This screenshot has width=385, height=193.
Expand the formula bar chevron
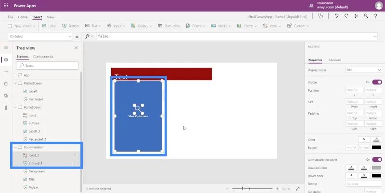(375, 36)
